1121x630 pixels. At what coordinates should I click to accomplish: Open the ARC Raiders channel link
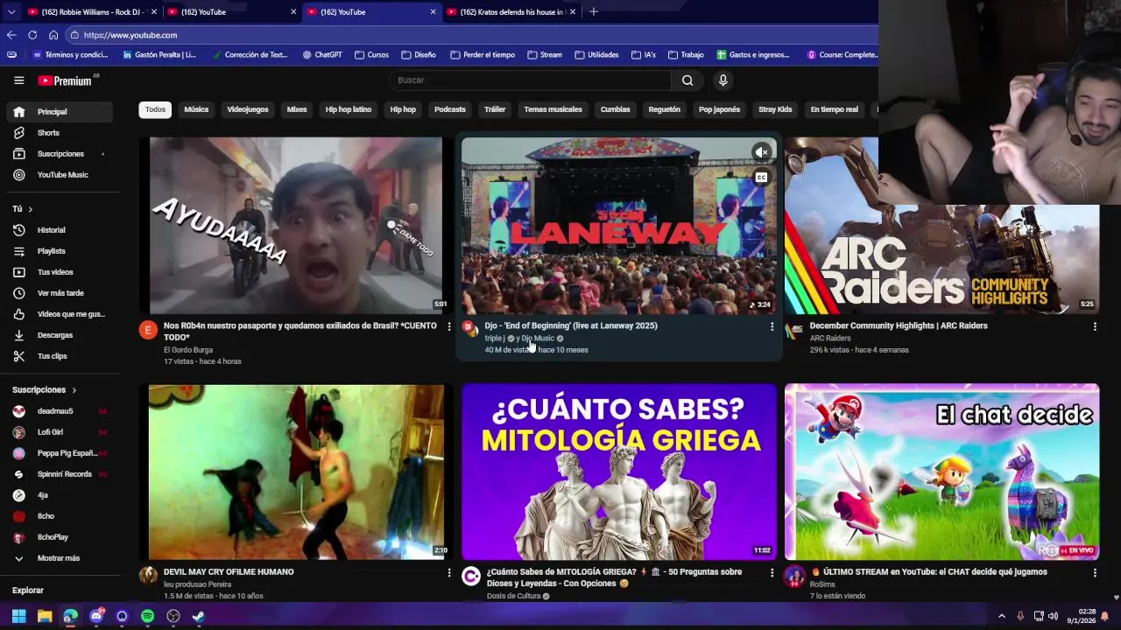coord(830,339)
